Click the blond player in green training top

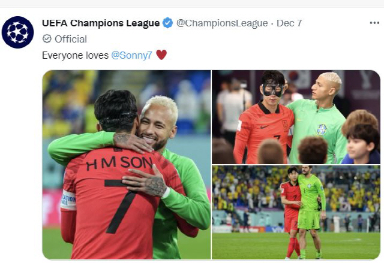point(319,119)
